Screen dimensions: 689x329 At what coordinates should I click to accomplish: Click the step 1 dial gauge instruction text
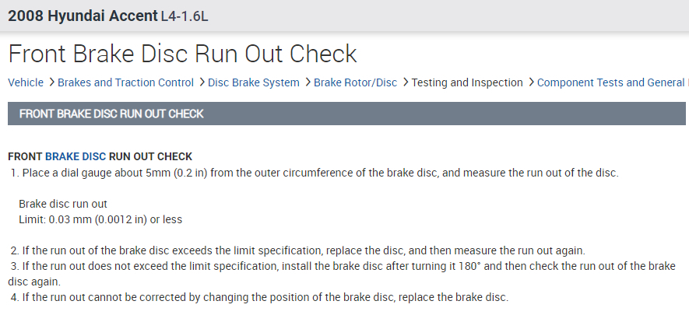(x=319, y=173)
